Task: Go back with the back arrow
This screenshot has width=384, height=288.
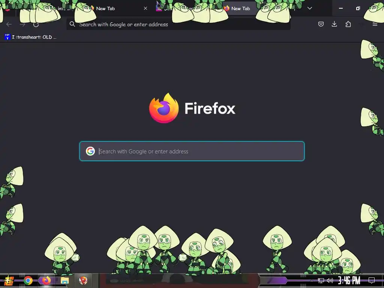Action: (9, 24)
